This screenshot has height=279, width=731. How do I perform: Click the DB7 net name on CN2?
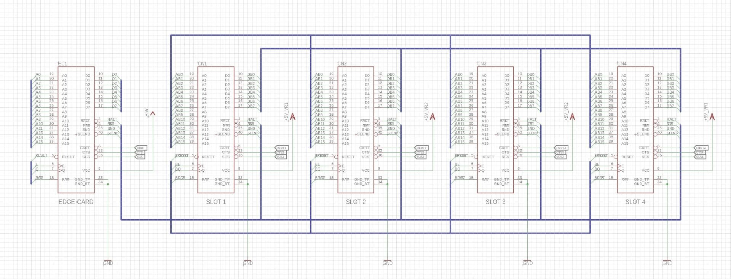coord(391,106)
